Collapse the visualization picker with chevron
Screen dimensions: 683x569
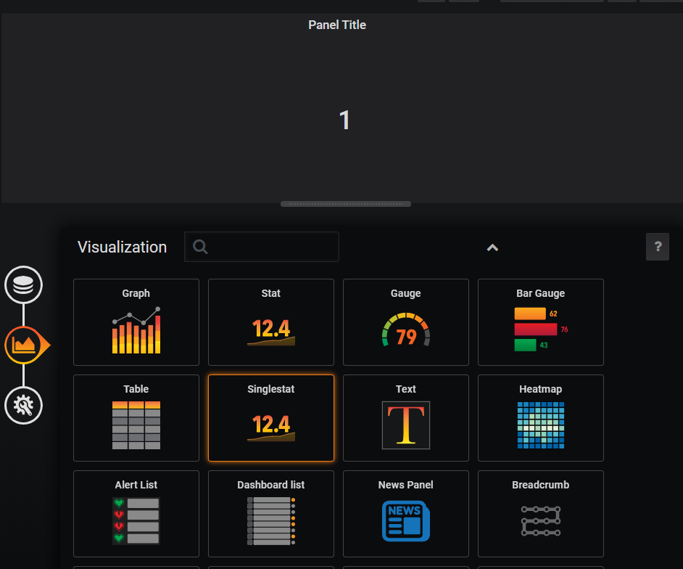(x=492, y=247)
